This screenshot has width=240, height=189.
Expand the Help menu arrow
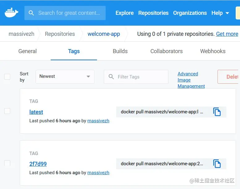227,13
